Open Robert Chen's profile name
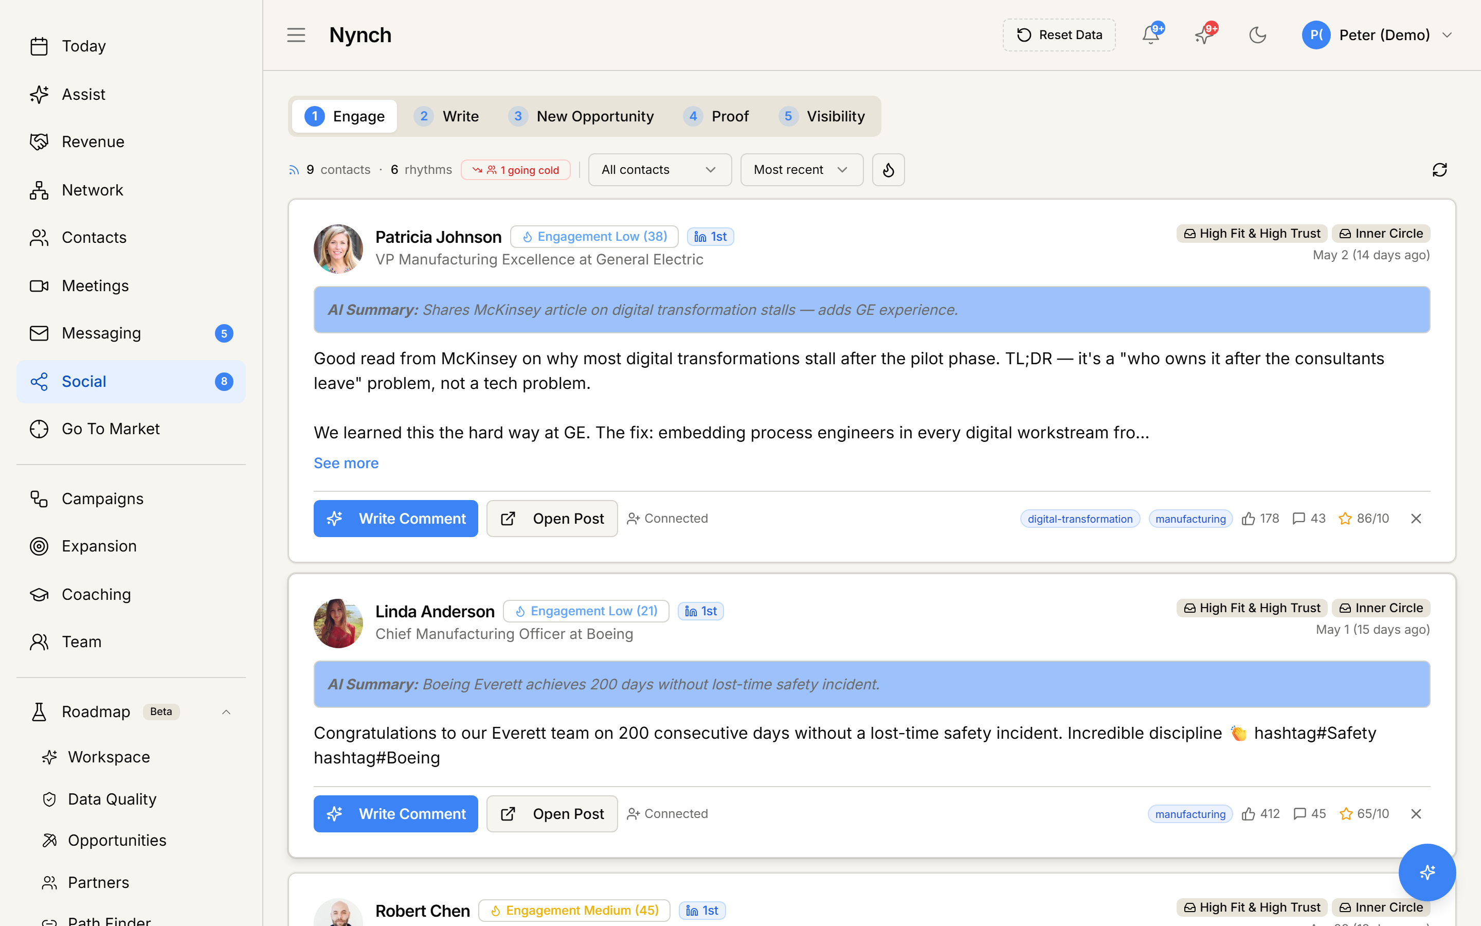The width and height of the screenshot is (1481, 926). click(x=422, y=911)
